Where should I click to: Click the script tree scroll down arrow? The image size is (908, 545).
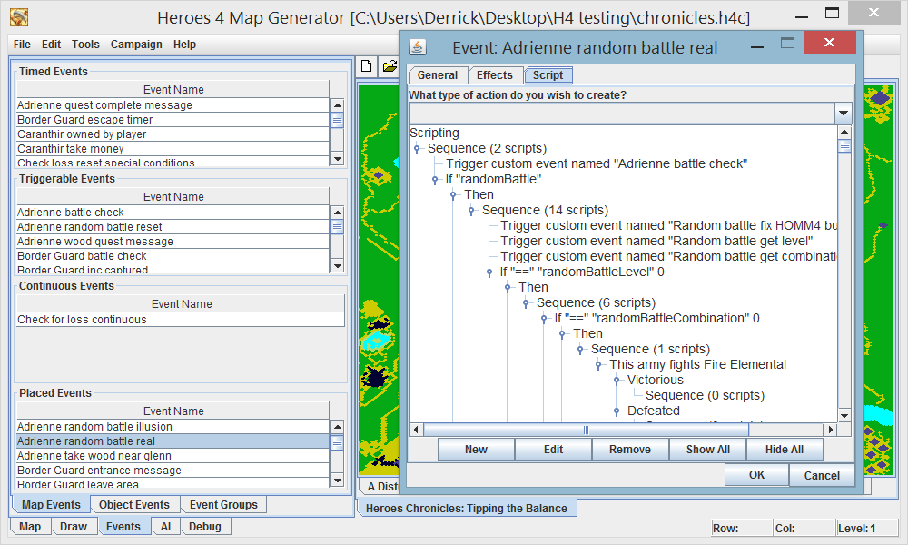[x=844, y=415]
